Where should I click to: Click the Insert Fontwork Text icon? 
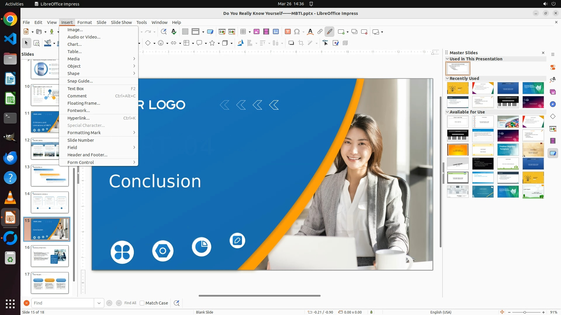point(310,32)
